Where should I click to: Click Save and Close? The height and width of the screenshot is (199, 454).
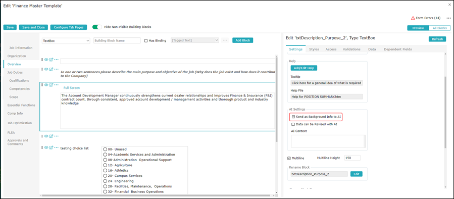pos(33,27)
